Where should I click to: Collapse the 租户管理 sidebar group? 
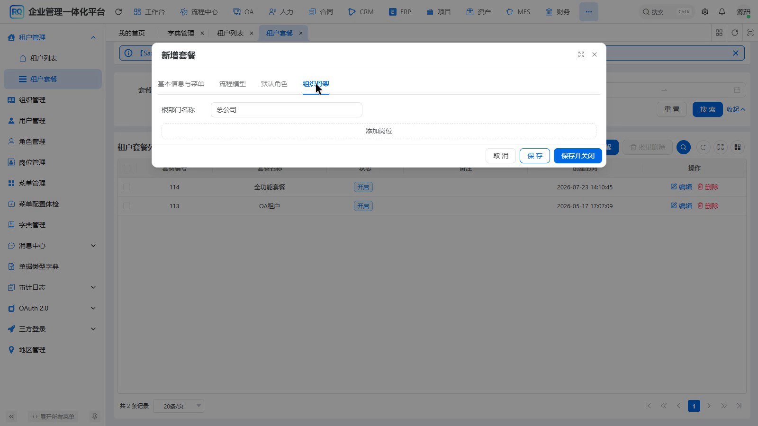tap(53, 37)
